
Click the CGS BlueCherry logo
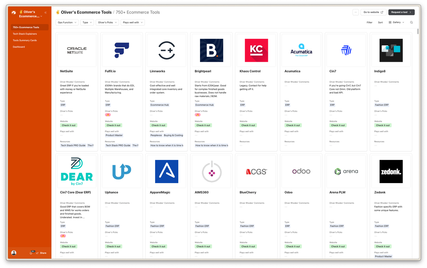[256, 171]
